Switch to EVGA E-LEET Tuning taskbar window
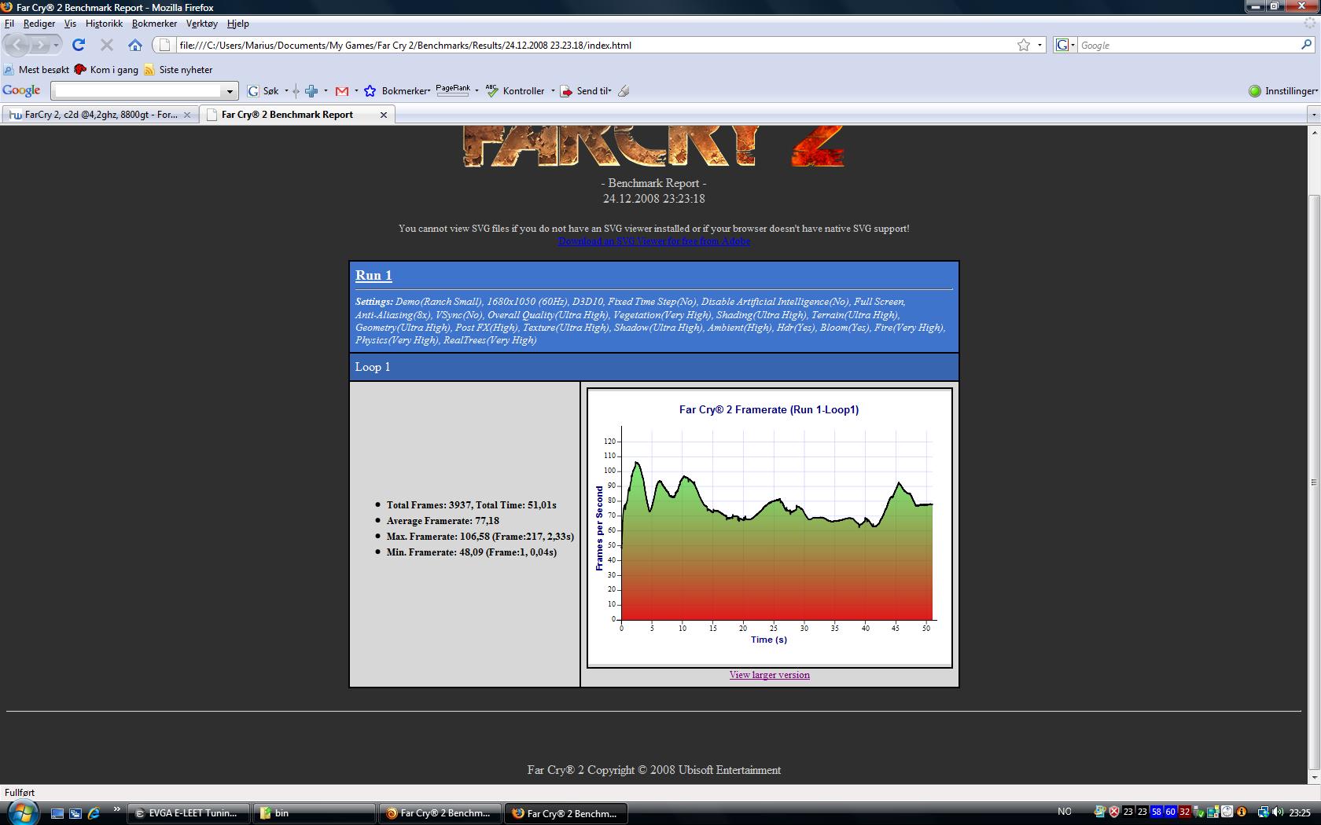Viewport: 1321px width, 825px height. 189,813
